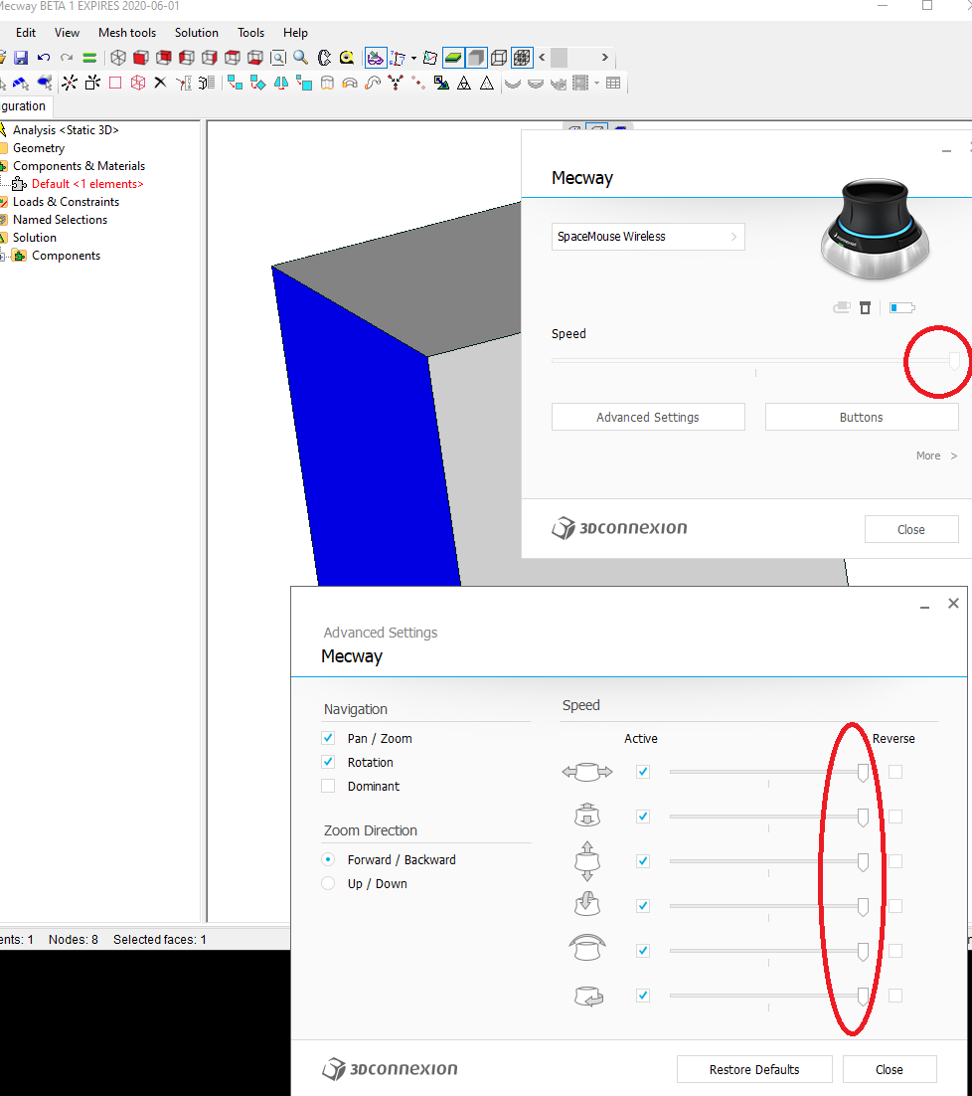This screenshot has height=1096, width=972.
Task: Click the green stacked bars toolbar icon
Action: click(89, 58)
